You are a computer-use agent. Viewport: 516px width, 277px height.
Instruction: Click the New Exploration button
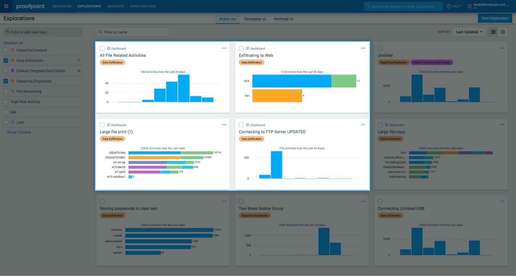pyautogui.click(x=495, y=18)
